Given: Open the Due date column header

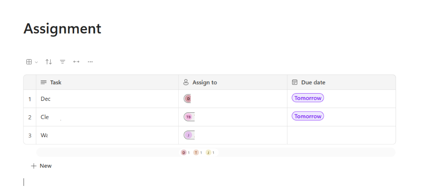Looking at the screenshot, I should coord(313,83).
